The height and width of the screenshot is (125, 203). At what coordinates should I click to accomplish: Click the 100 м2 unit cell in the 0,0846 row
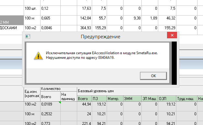click(x=32, y=29)
